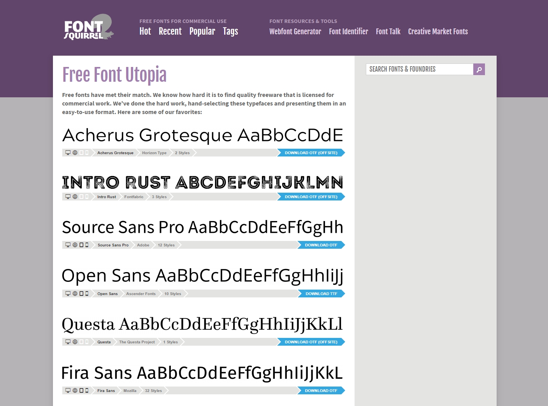548x406 pixels.
Task: Click app phone icon in Open Sans row
Action: 87,294
